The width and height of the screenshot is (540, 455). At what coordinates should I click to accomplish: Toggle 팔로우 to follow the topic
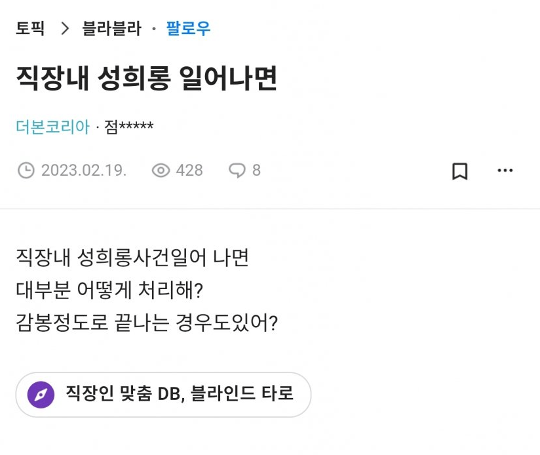[188, 29]
